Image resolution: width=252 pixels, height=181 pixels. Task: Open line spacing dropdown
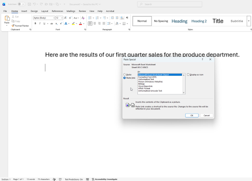(x=110, y=24)
